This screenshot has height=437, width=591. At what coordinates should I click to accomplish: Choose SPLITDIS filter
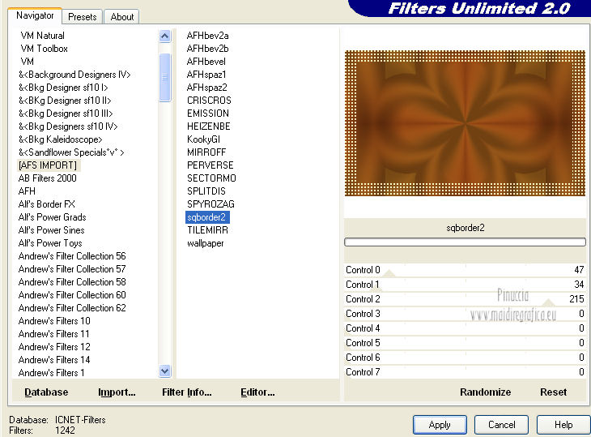[x=206, y=191]
